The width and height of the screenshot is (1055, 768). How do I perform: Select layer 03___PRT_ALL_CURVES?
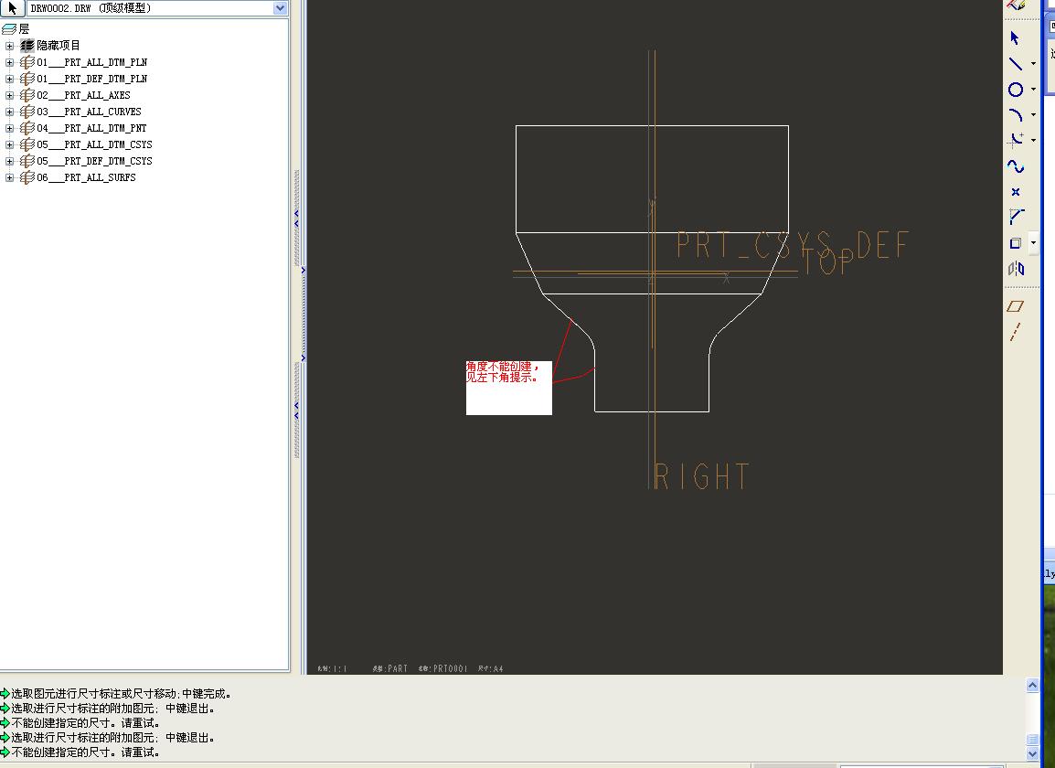89,112
